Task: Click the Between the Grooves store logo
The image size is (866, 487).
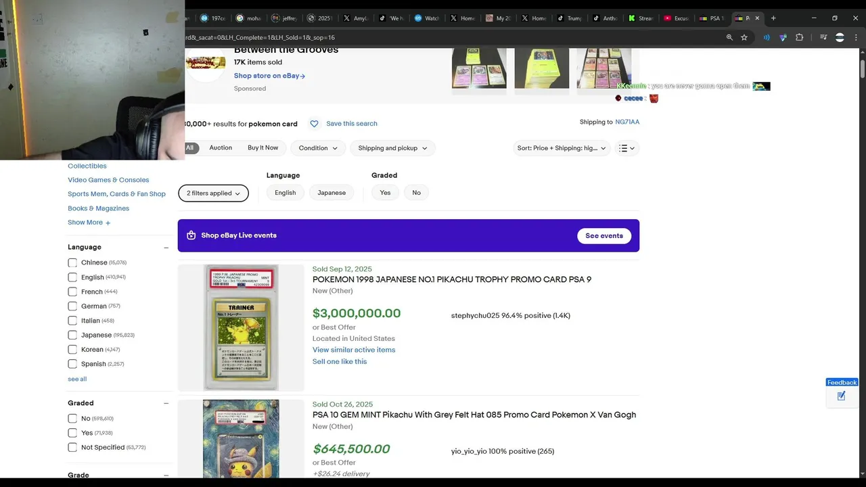Action: pos(206,64)
